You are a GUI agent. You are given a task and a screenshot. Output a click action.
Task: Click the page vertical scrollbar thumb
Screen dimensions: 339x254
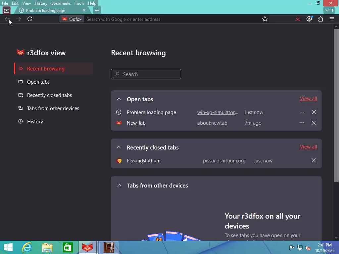pyautogui.click(x=336, y=106)
